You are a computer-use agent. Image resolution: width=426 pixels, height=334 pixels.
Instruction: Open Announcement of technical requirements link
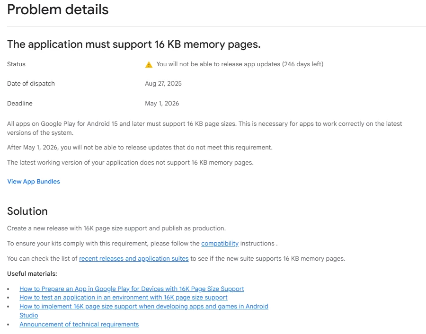79,325
